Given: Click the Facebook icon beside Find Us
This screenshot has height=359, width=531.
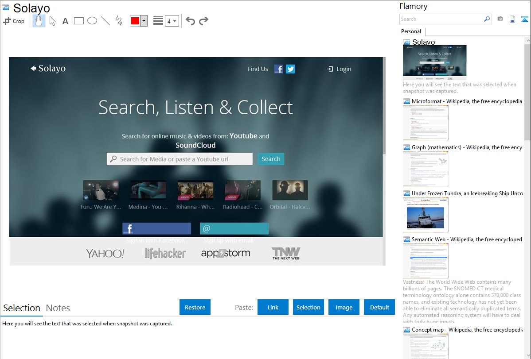Looking at the screenshot, I should (x=278, y=69).
